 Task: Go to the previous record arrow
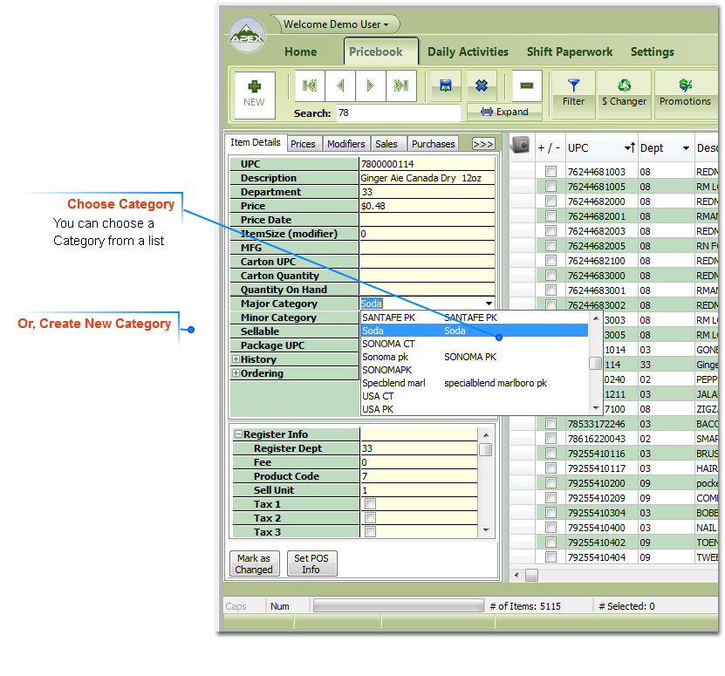[x=340, y=85]
